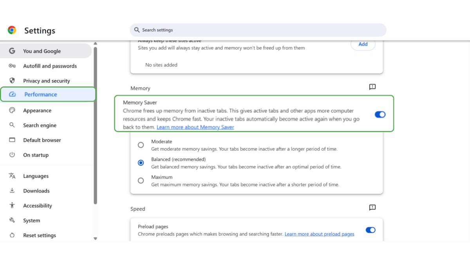Image resolution: width=470 pixels, height=264 pixels.
Task: Toggle the Memory Saver switch
Action: (380, 115)
